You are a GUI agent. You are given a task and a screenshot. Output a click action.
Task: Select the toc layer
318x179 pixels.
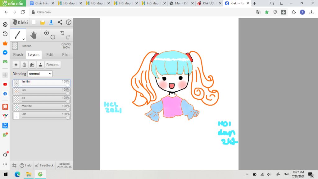pyautogui.click(x=42, y=91)
